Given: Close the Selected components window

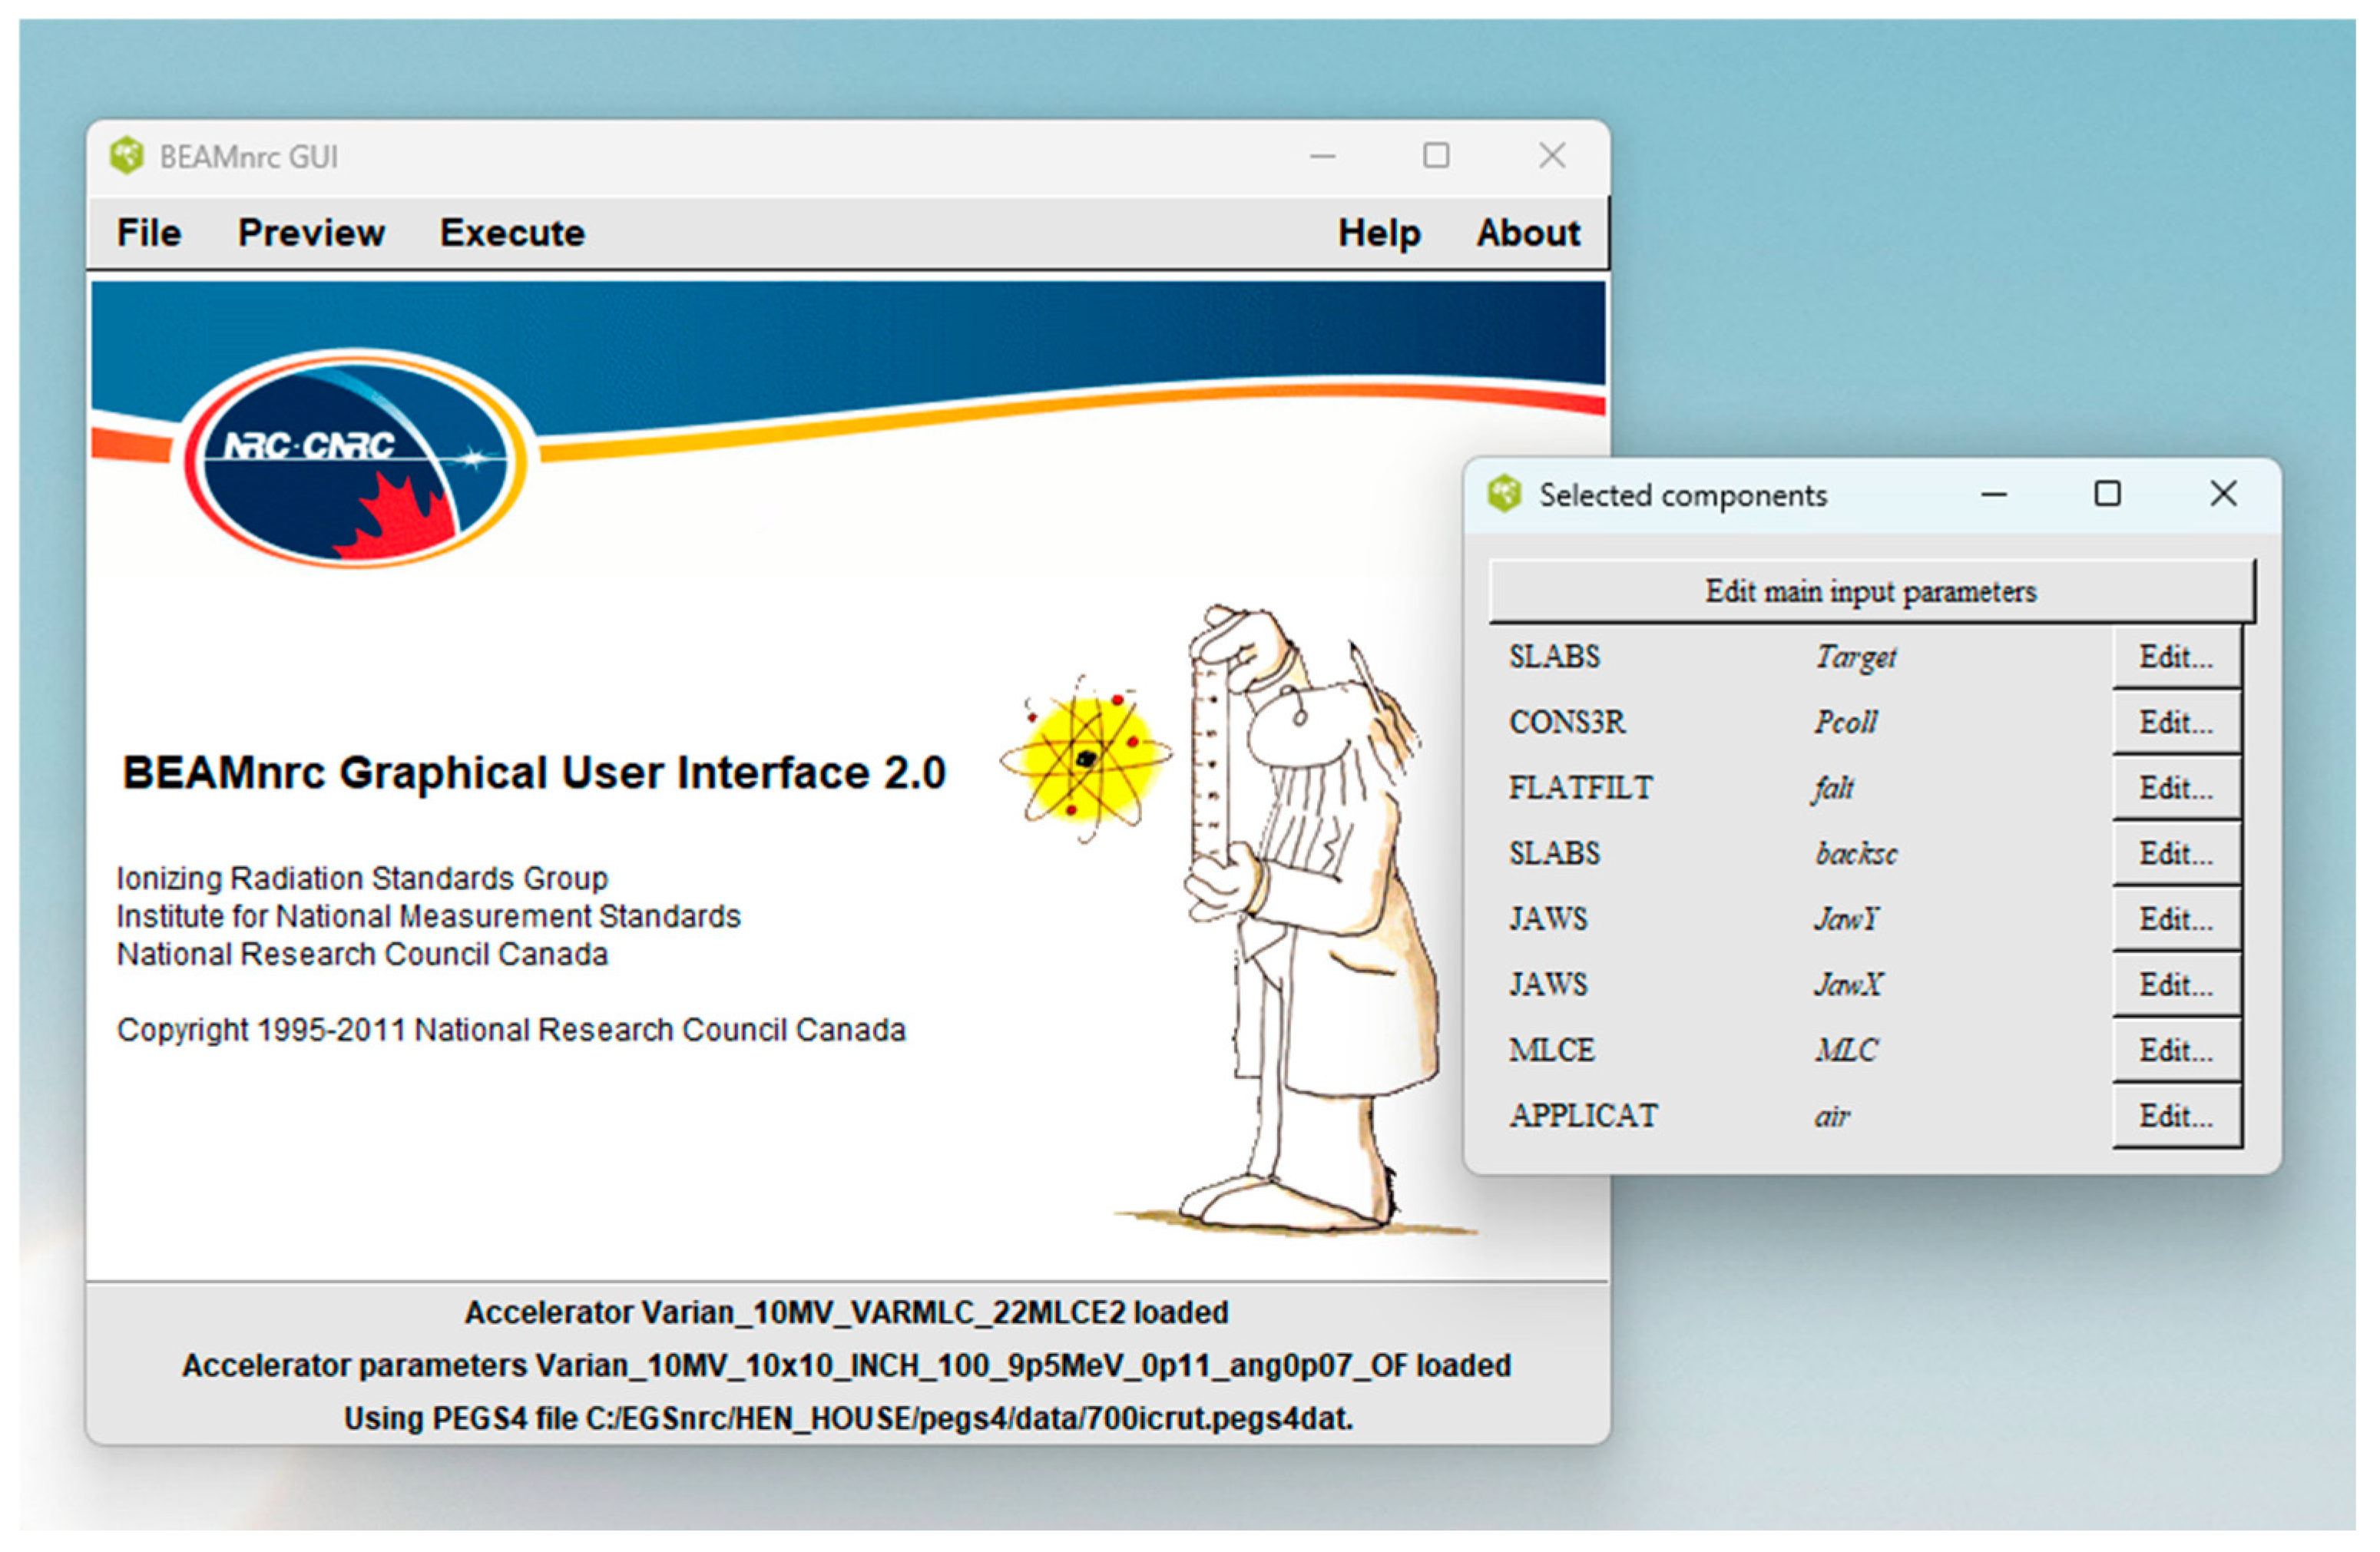Looking at the screenshot, I should (x=2223, y=494).
